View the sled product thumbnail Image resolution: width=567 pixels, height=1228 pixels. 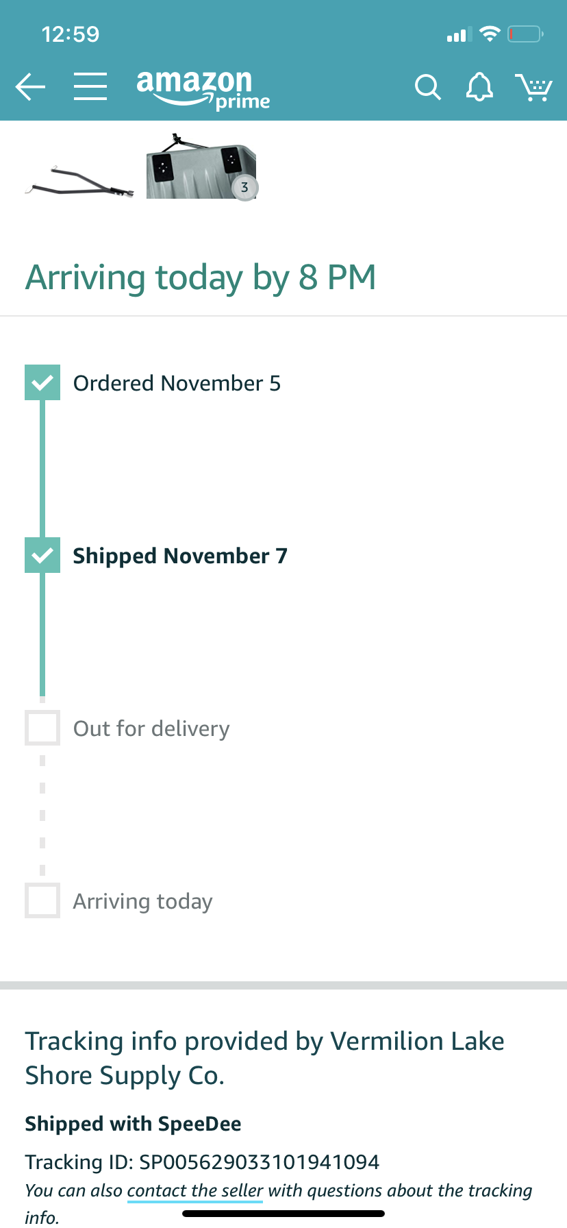[x=201, y=167]
